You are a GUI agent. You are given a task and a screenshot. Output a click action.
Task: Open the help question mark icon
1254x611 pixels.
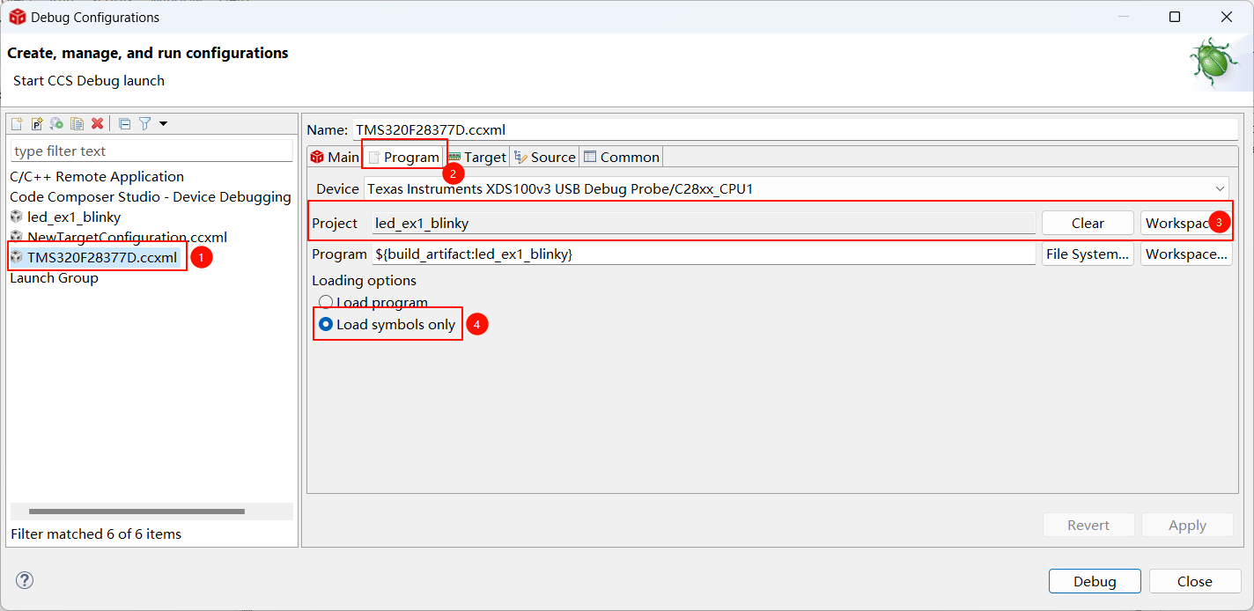tap(25, 580)
